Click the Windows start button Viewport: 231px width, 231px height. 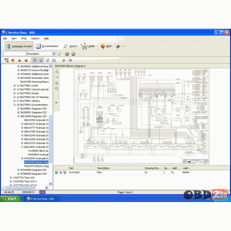pyautogui.click(x=10, y=199)
